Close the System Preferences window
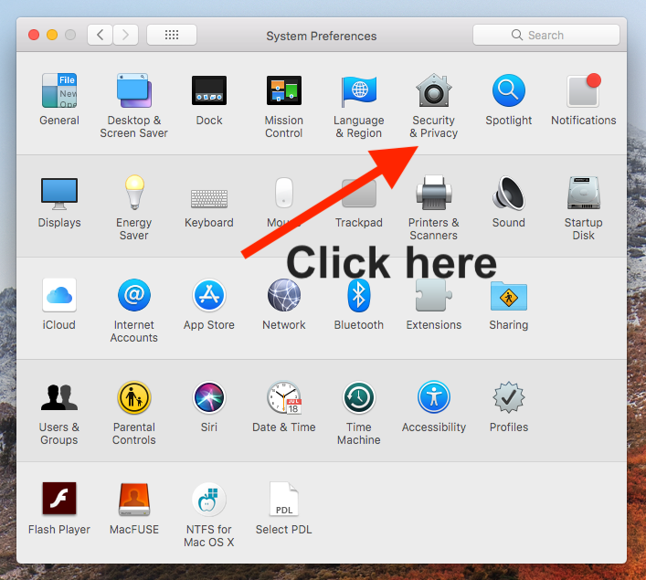Screen dimensions: 646x580 point(34,35)
